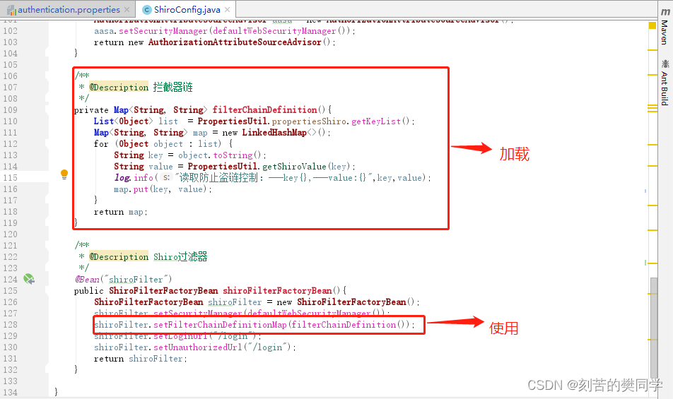This screenshot has height=399, width=673.
Task: Click the ShiroConfig.java class icon
Action: (147, 9)
